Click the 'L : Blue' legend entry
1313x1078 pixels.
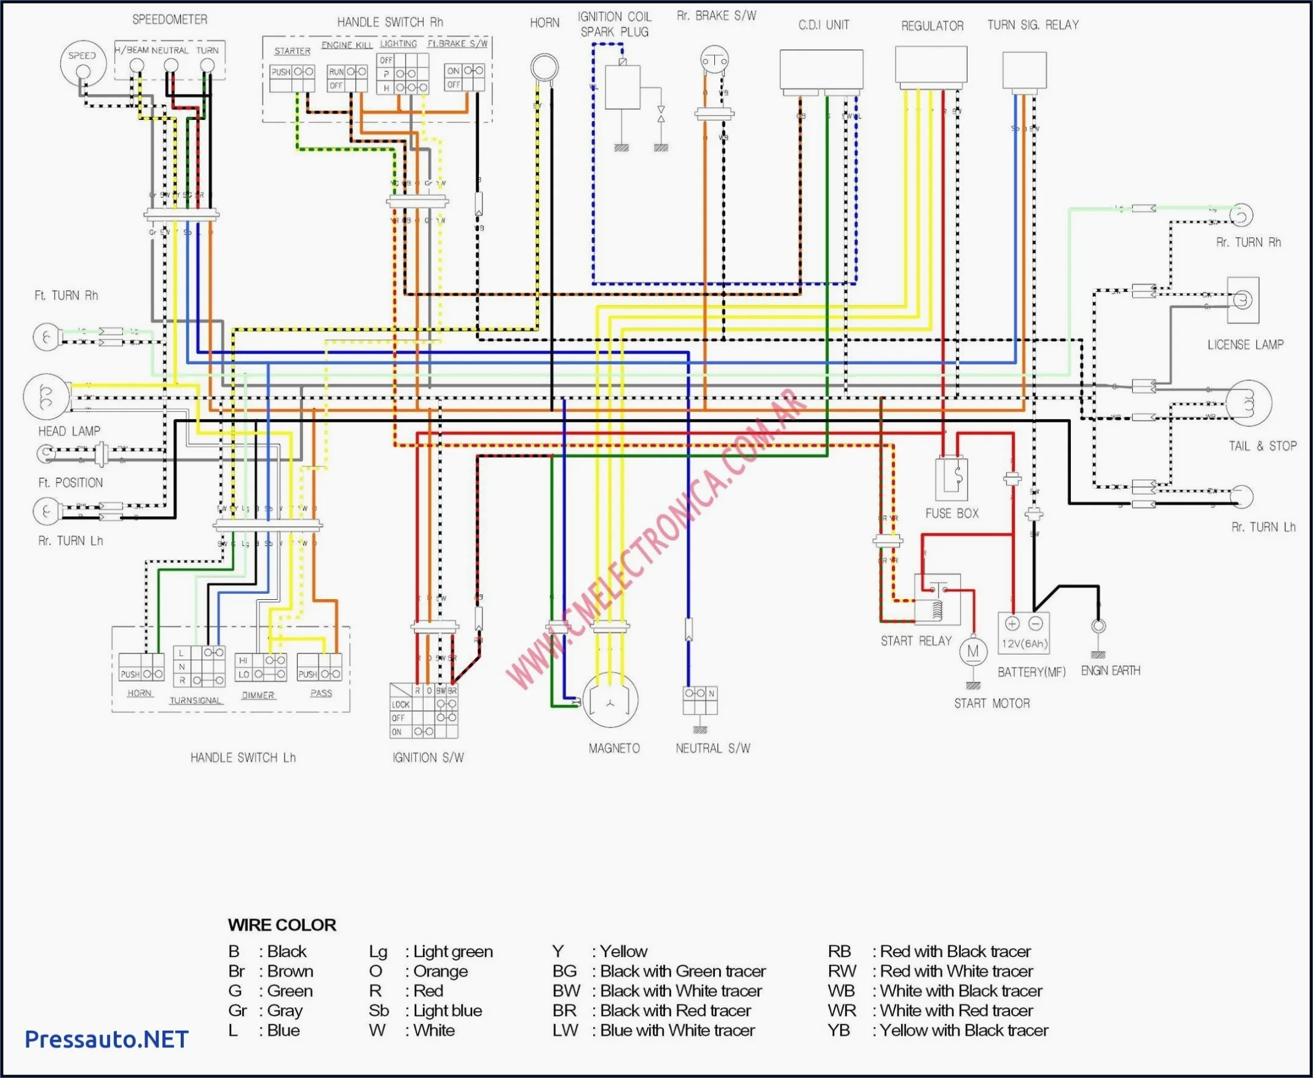pyautogui.click(x=264, y=1031)
